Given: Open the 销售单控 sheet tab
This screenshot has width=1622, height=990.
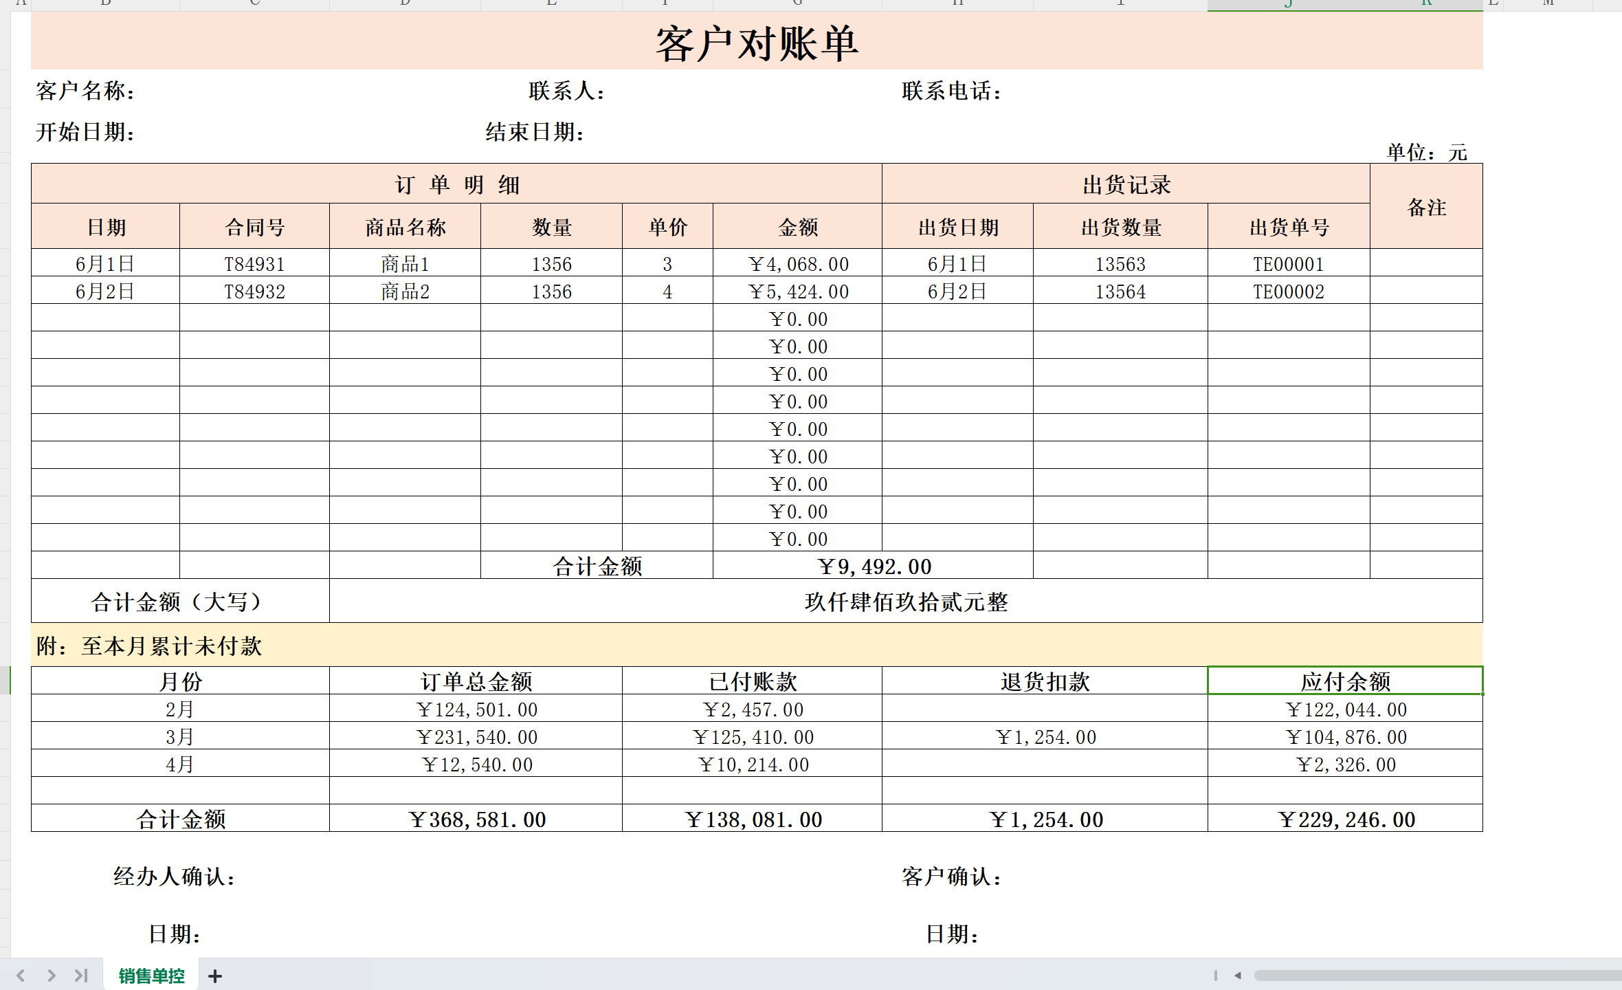Looking at the screenshot, I should point(151,976).
